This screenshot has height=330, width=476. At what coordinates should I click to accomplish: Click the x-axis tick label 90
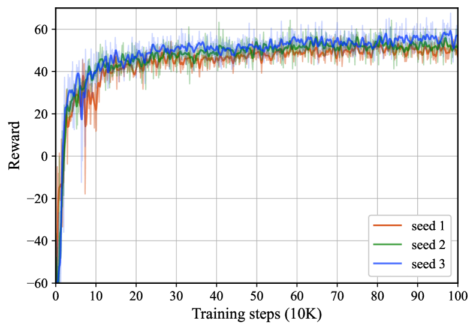click(x=418, y=296)
